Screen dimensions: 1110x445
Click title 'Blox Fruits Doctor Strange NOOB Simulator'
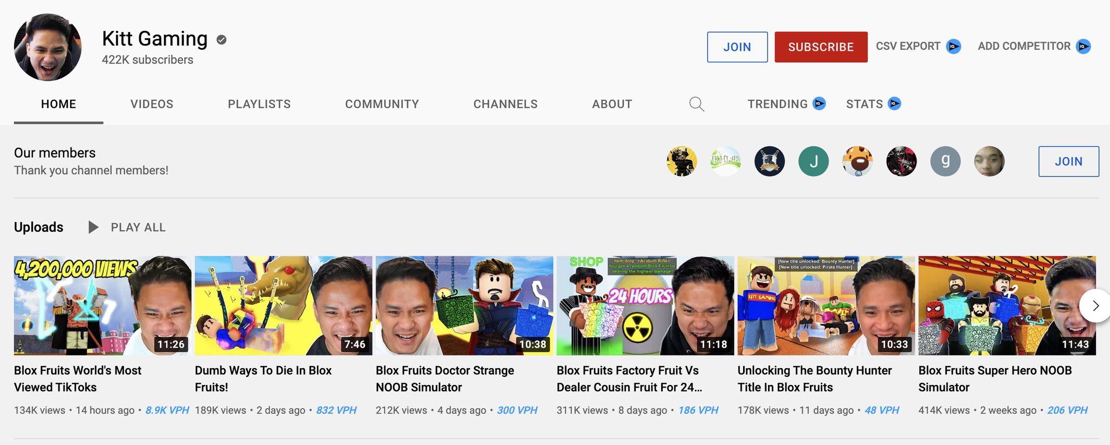(x=445, y=379)
